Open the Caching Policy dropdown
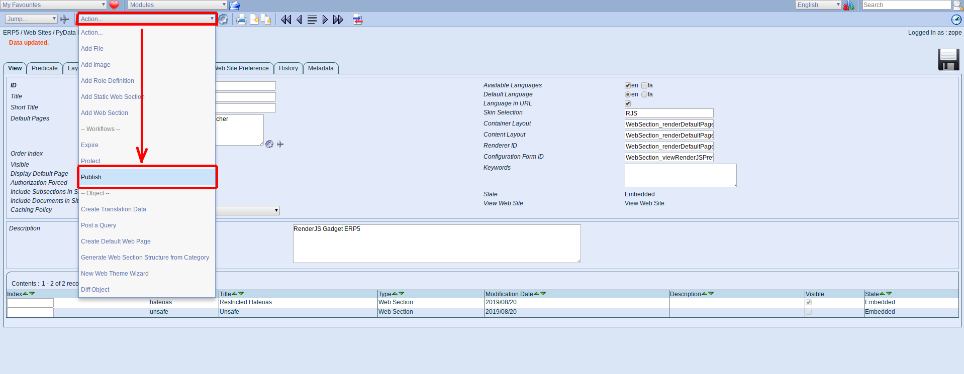This screenshot has width=964, height=374. click(247, 210)
